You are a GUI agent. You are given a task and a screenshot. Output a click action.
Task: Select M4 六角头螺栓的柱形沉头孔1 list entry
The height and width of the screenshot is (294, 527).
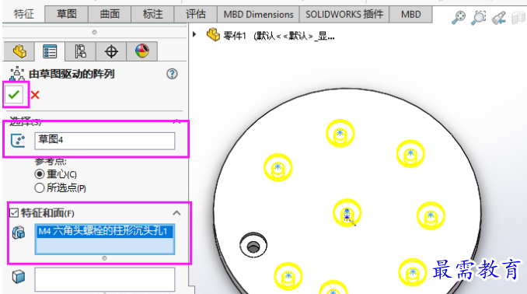tap(104, 232)
